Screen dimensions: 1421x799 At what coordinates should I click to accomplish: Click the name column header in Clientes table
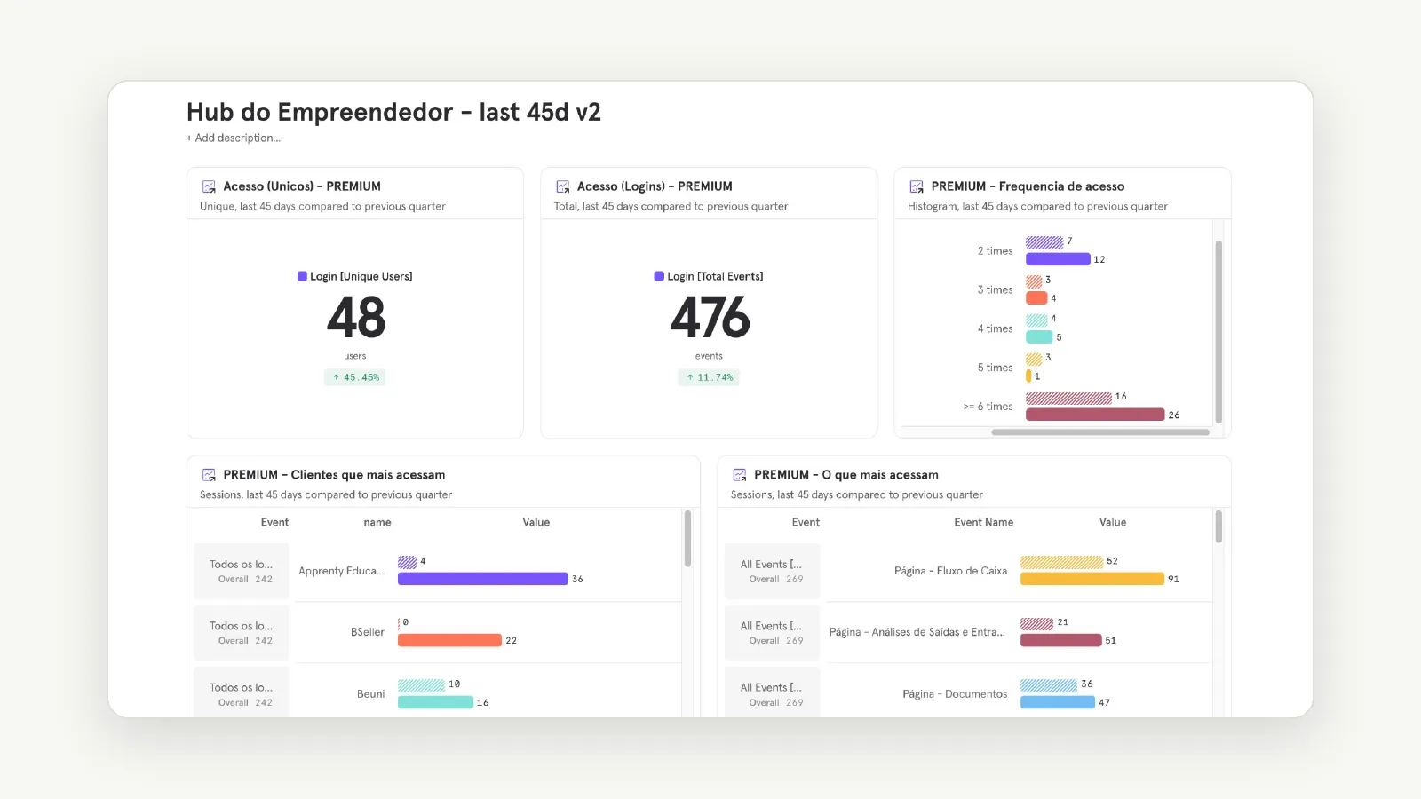pos(377,523)
